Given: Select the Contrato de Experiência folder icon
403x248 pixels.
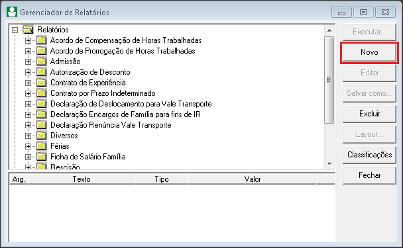Looking at the screenshot, I should [x=41, y=83].
